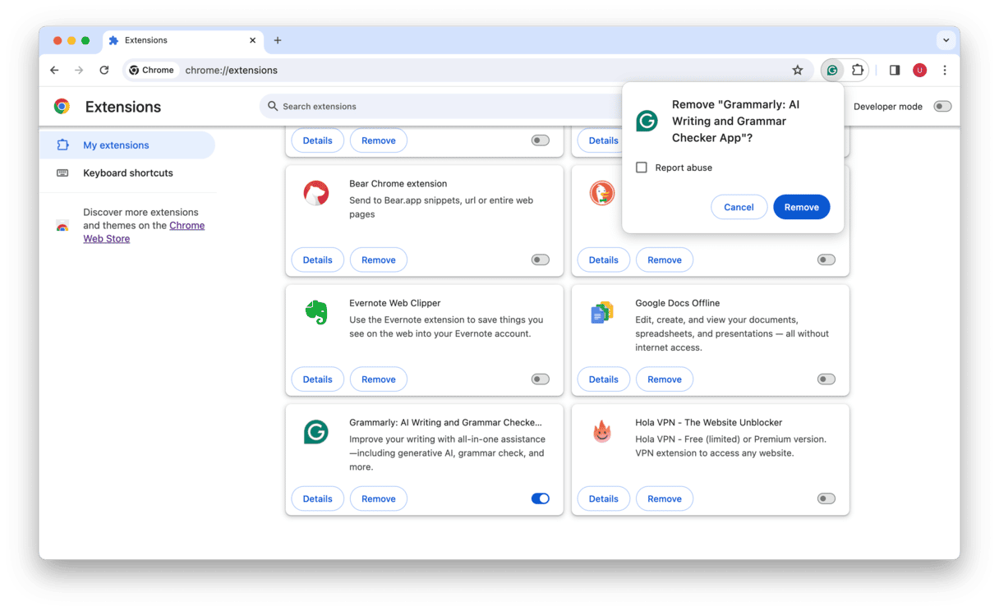The height and width of the screenshot is (611, 999).
Task: Check the Report abuse checkbox
Action: (642, 168)
